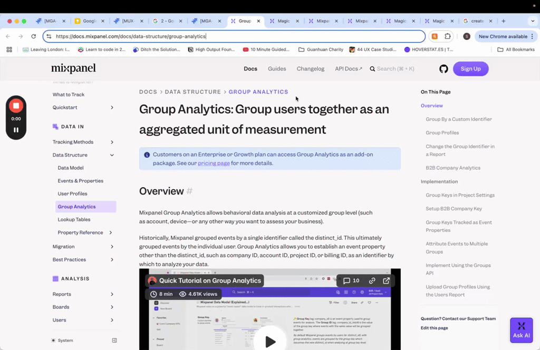Image resolution: width=540 pixels, height=350 pixels.
Task: Expand the Reports section
Action: click(x=112, y=294)
